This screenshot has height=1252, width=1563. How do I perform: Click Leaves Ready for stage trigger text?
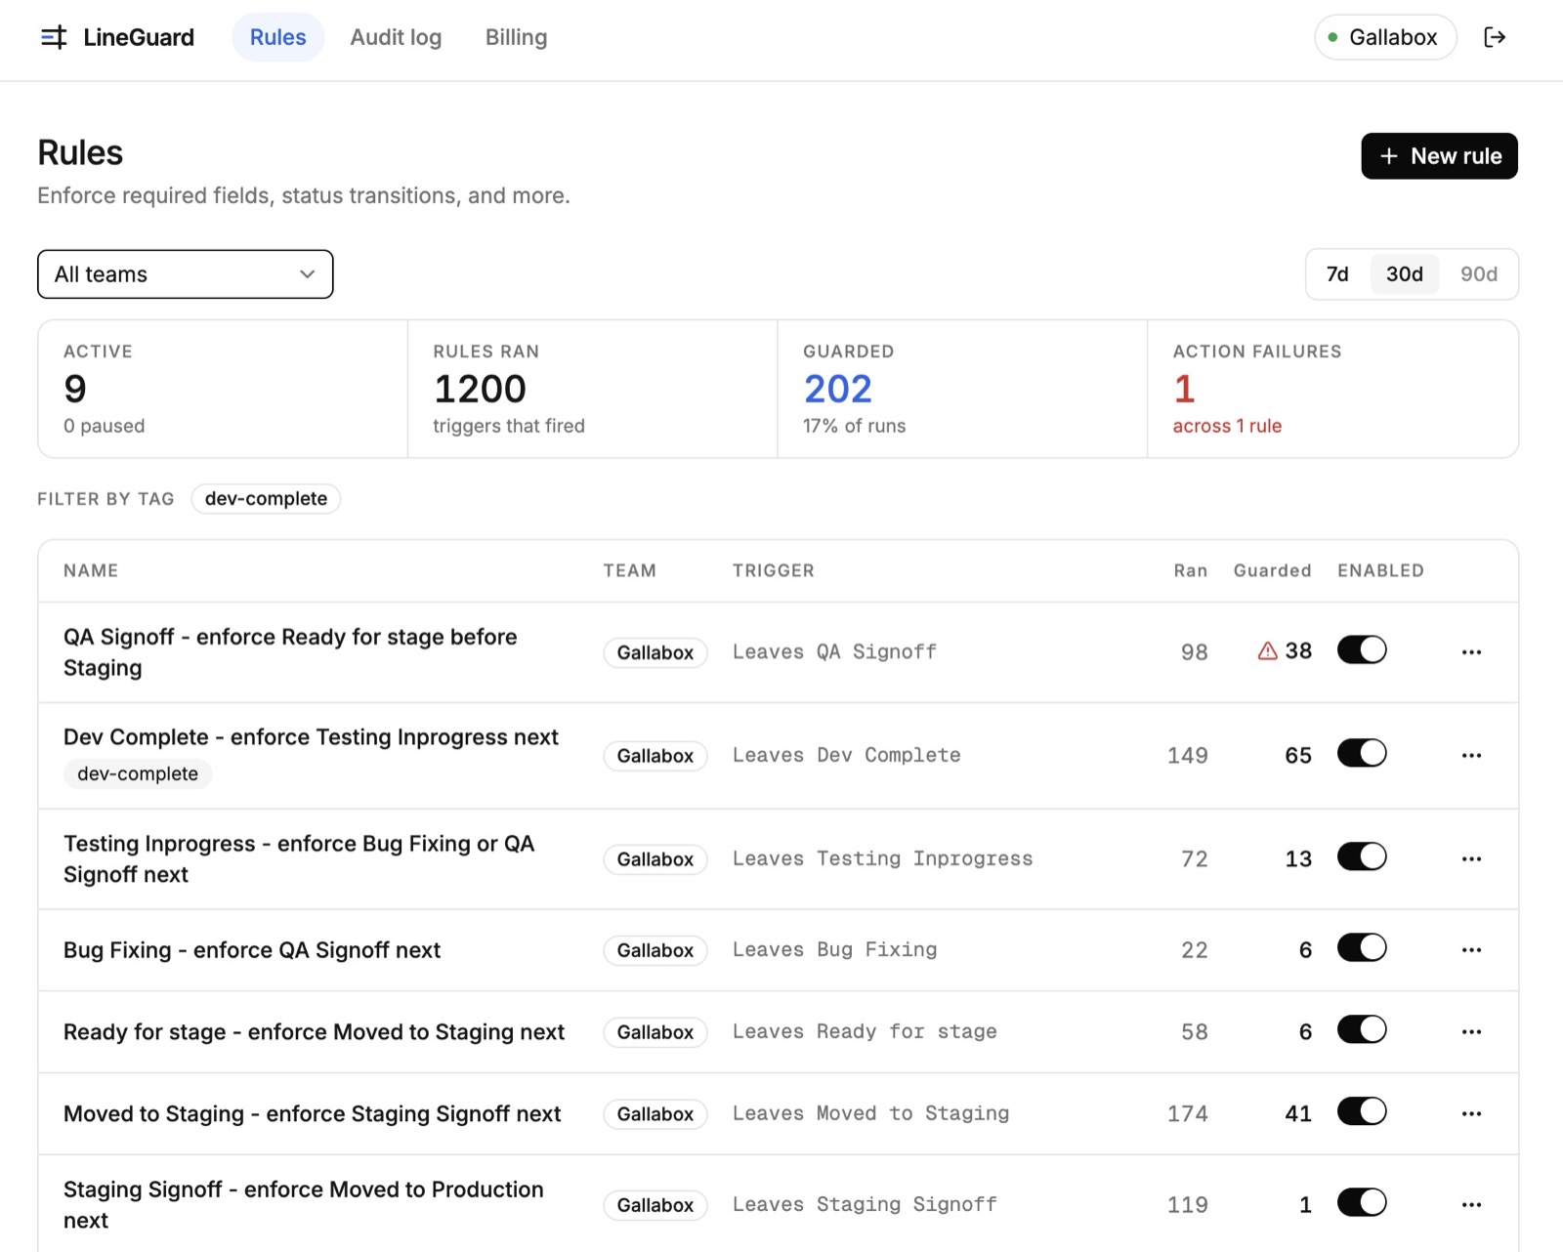tap(865, 1031)
